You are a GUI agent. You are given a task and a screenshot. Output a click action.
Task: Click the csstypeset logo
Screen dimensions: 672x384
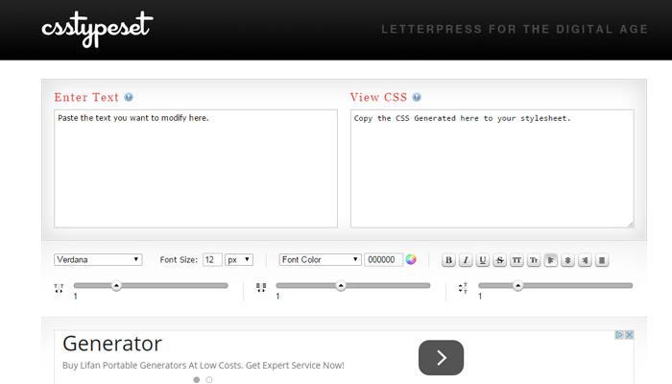(x=97, y=29)
